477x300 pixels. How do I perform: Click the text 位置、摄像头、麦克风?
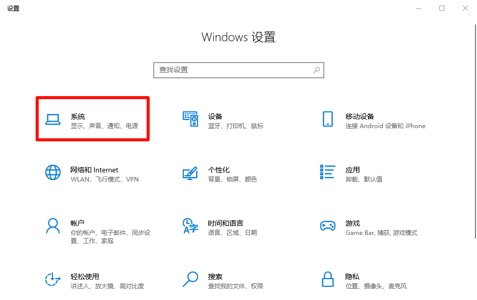tap(376, 286)
